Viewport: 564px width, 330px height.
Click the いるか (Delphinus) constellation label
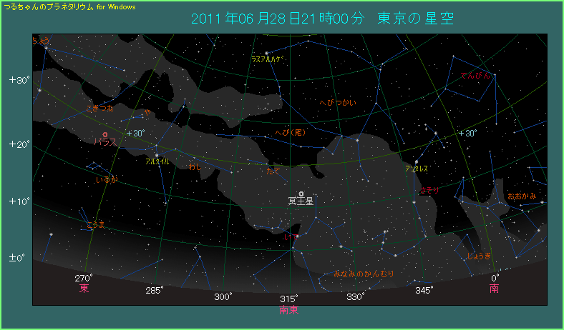click(106, 180)
